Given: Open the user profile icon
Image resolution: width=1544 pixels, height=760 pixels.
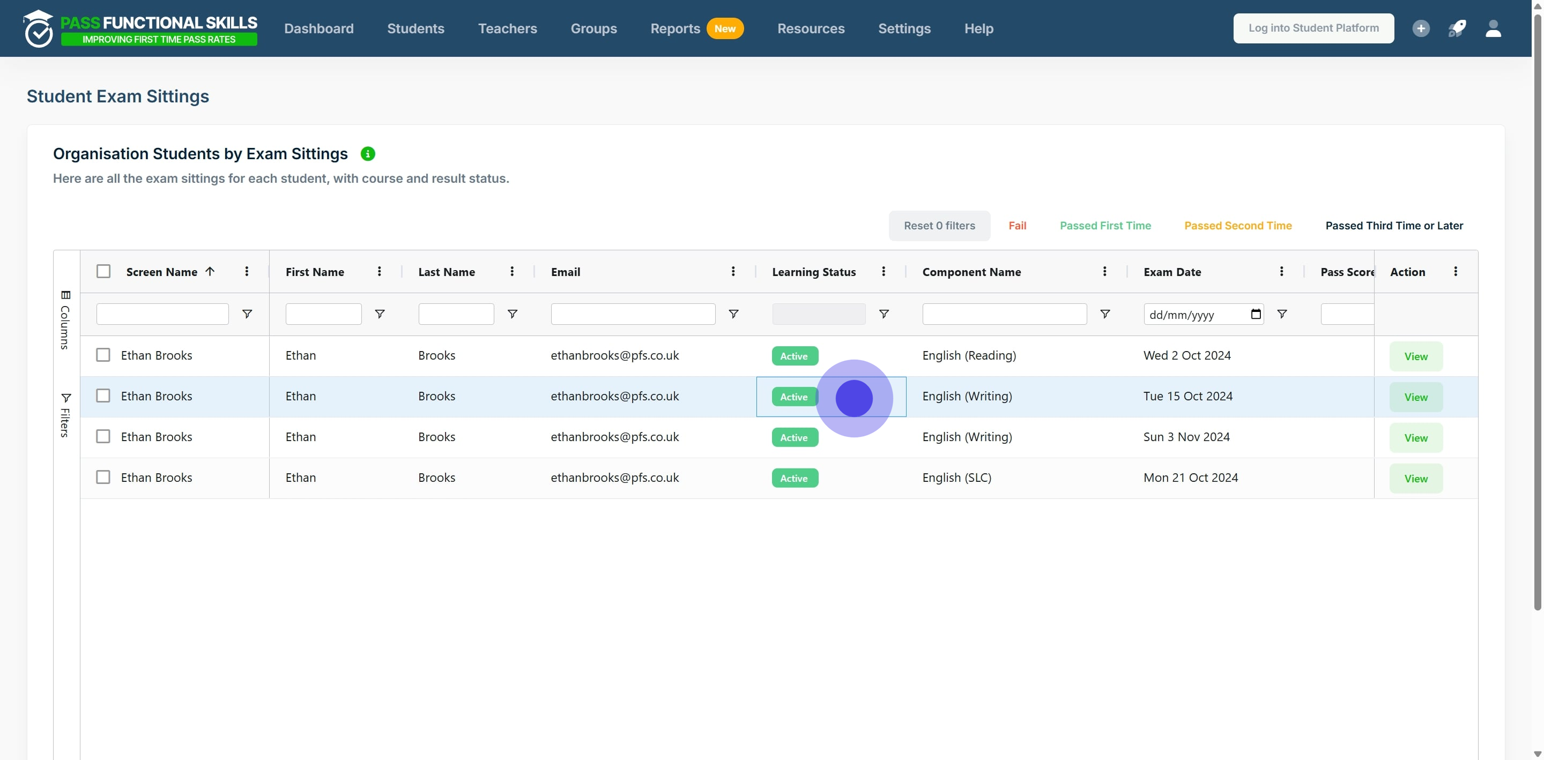Looking at the screenshot, I should point(1493,28).
